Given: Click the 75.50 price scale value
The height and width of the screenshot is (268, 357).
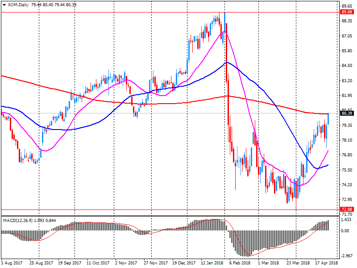Looking at the screenshot, I should [347, 170].
